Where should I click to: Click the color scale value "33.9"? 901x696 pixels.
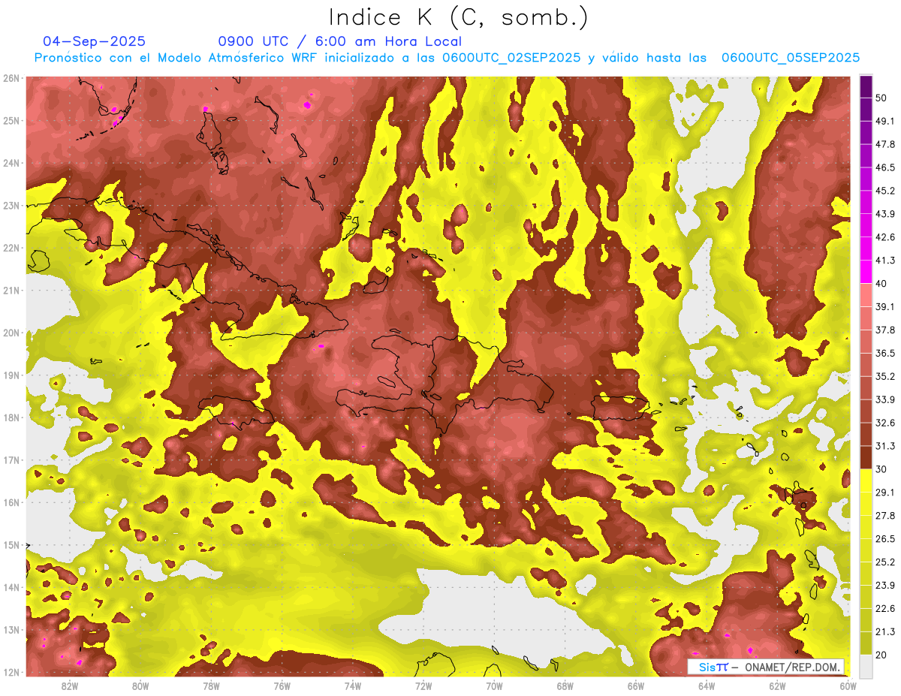885,399
